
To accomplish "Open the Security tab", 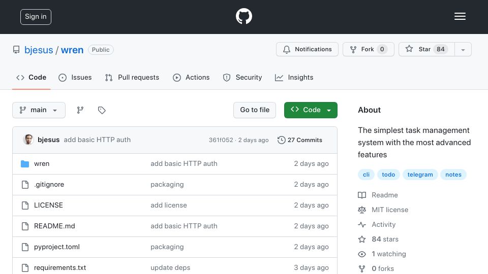I will [242, 77].
